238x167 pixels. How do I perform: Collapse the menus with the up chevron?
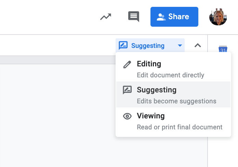198,46
